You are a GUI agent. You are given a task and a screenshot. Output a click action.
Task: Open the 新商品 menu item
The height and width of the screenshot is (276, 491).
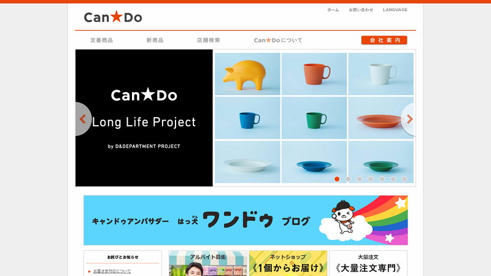click(155, 40)
